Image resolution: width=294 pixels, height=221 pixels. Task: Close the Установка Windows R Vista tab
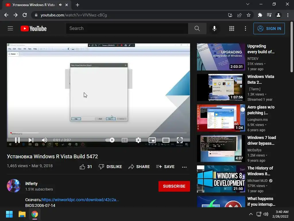tap(67, 5)
